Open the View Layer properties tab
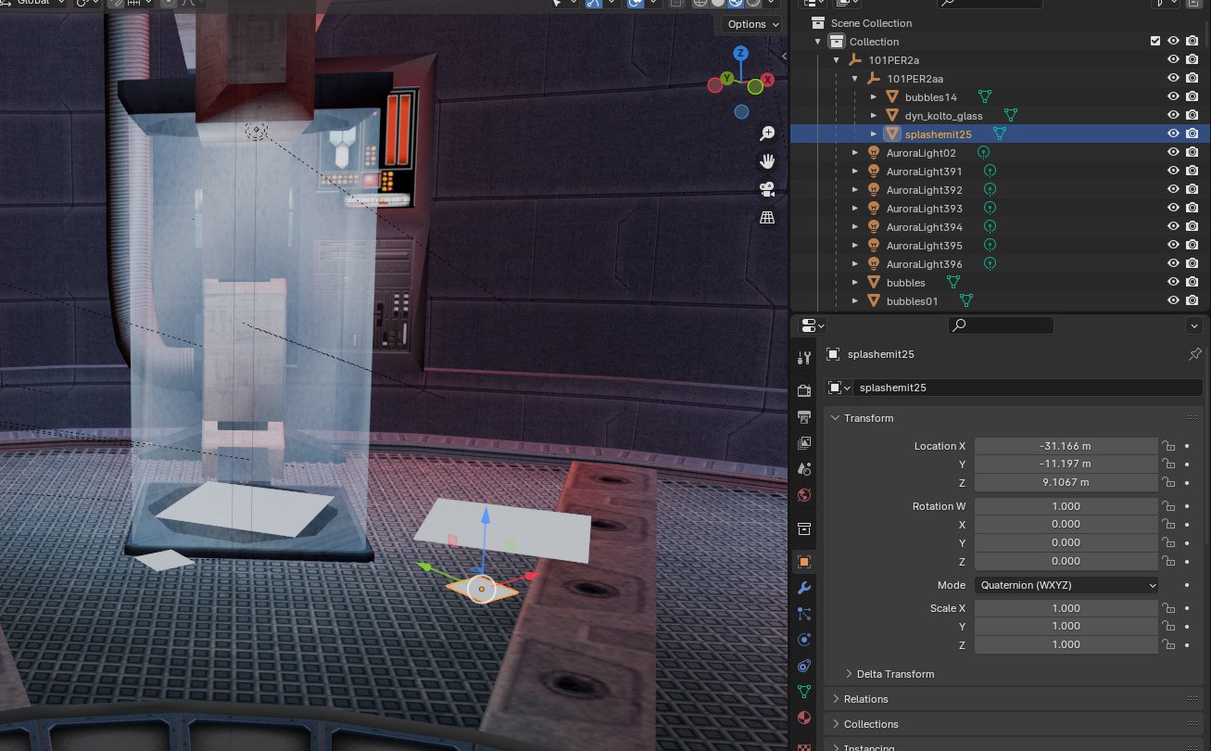The image size is (1211, 751). coord(803,442)
